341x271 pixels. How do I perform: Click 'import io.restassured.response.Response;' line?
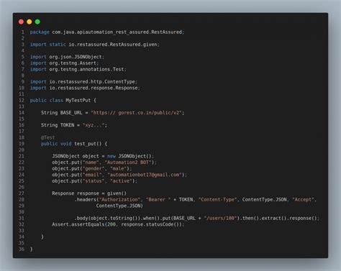click(x=85, y=88)
